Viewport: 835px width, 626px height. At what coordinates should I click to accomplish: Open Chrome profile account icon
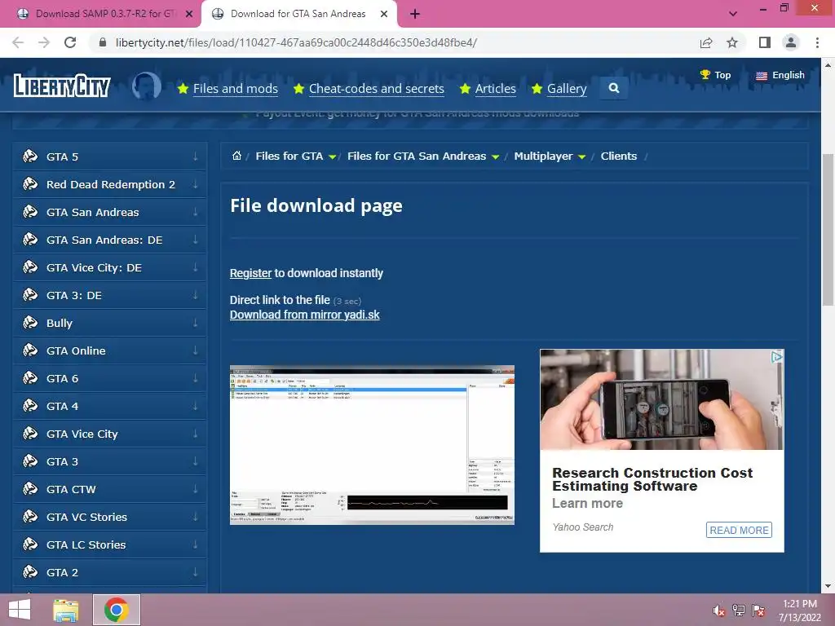point(791,42)
